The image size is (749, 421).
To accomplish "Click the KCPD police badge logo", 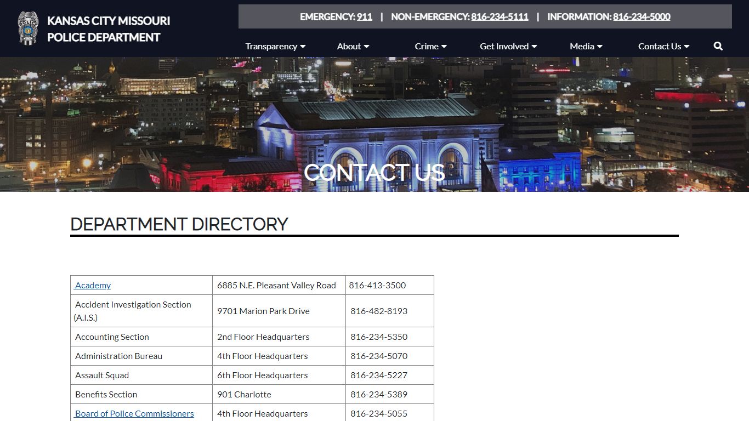I will coord(28,29).
